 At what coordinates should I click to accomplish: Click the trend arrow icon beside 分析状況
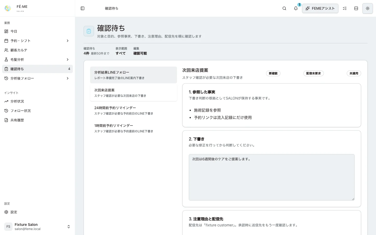[6, 101]
